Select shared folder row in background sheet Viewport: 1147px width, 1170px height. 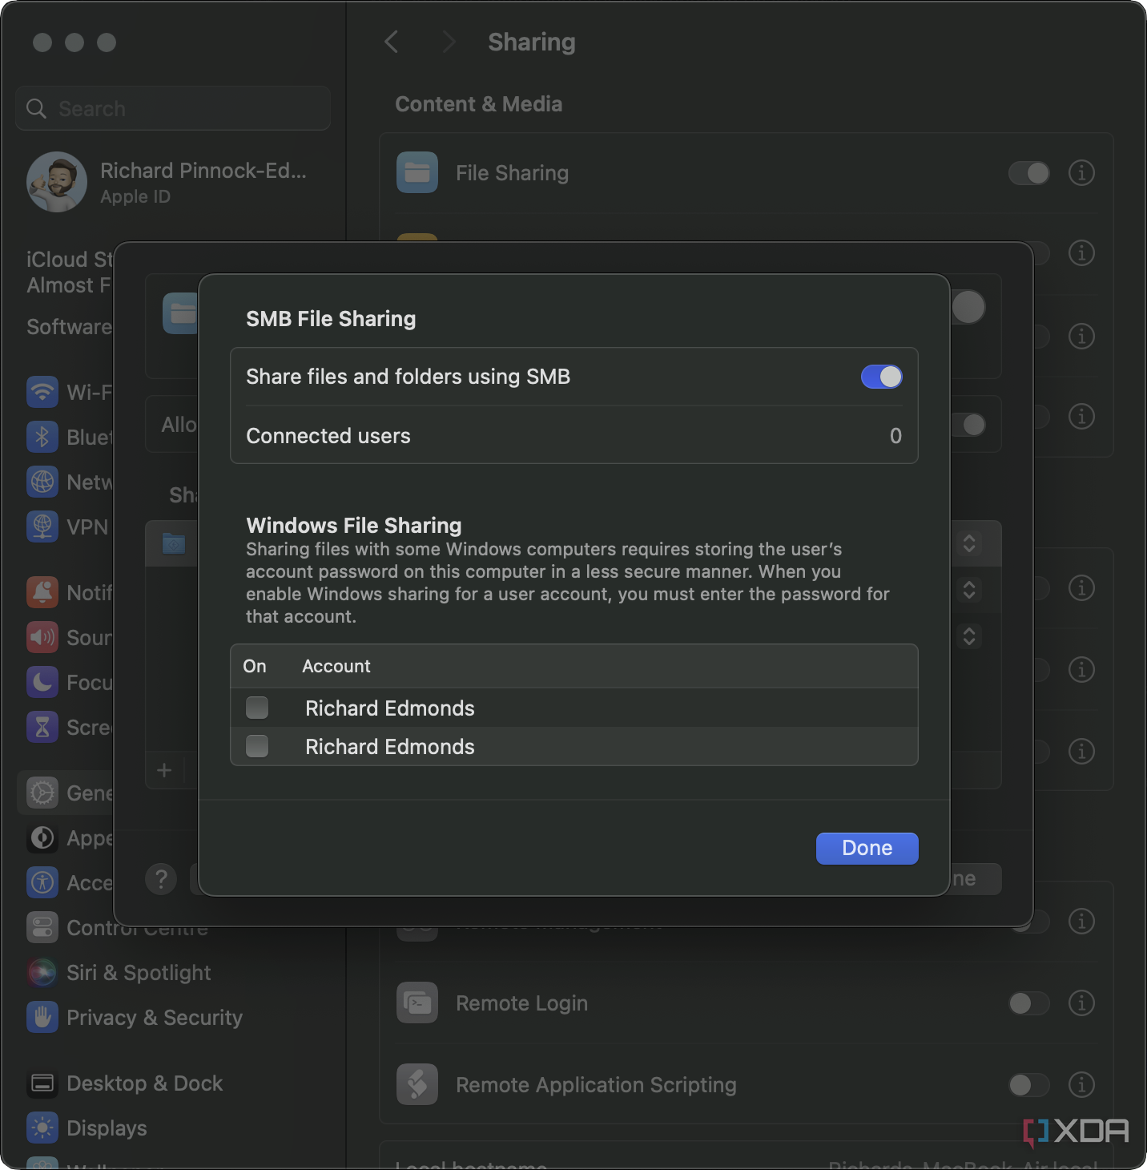coord(171,543)
